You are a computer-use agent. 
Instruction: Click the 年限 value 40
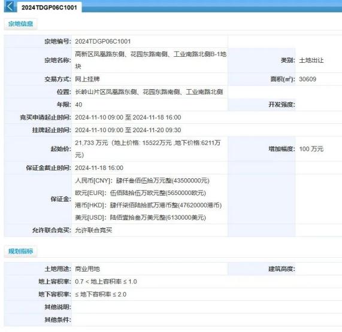point(78,105)
